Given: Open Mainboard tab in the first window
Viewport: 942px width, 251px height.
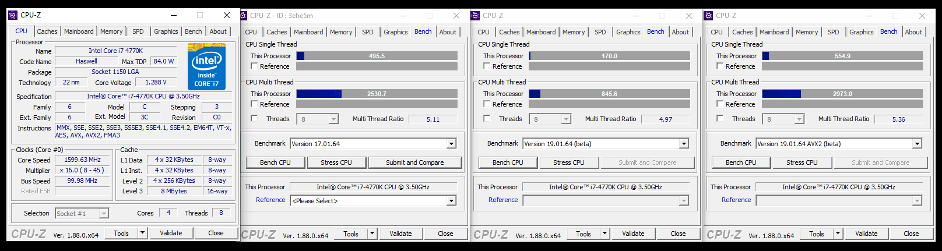Looking at the screenshot, I should [79, 31].
